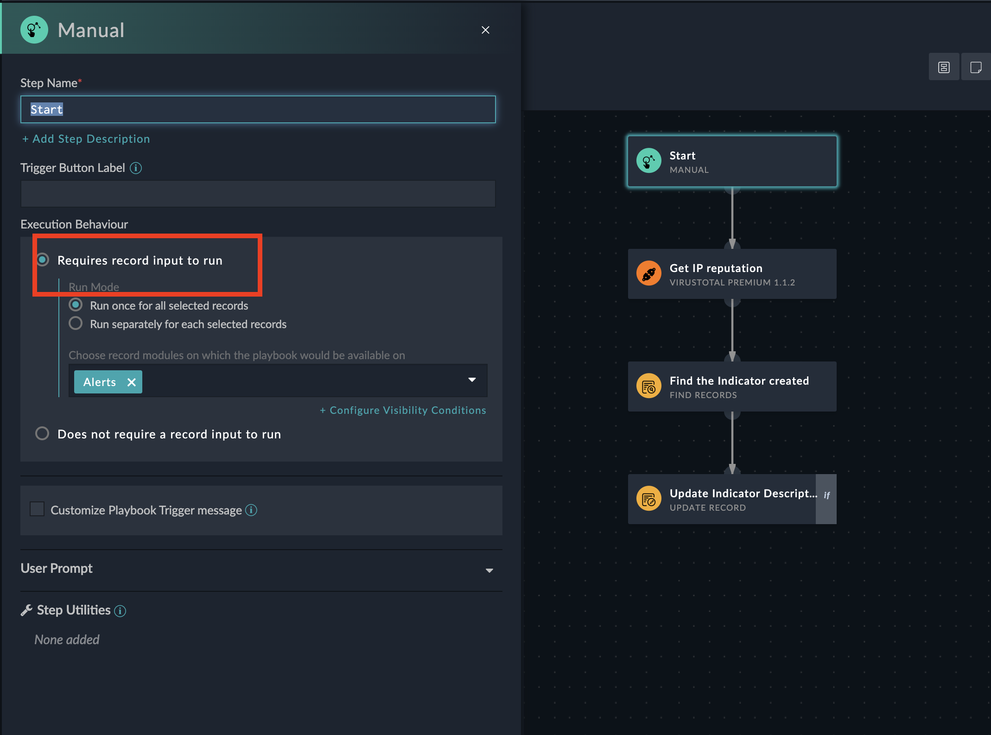The height and width of the screenshot is (735, 991).
Task: Click the VirusTotal icon on Get IP reputation step
Action: coord(648,273)
